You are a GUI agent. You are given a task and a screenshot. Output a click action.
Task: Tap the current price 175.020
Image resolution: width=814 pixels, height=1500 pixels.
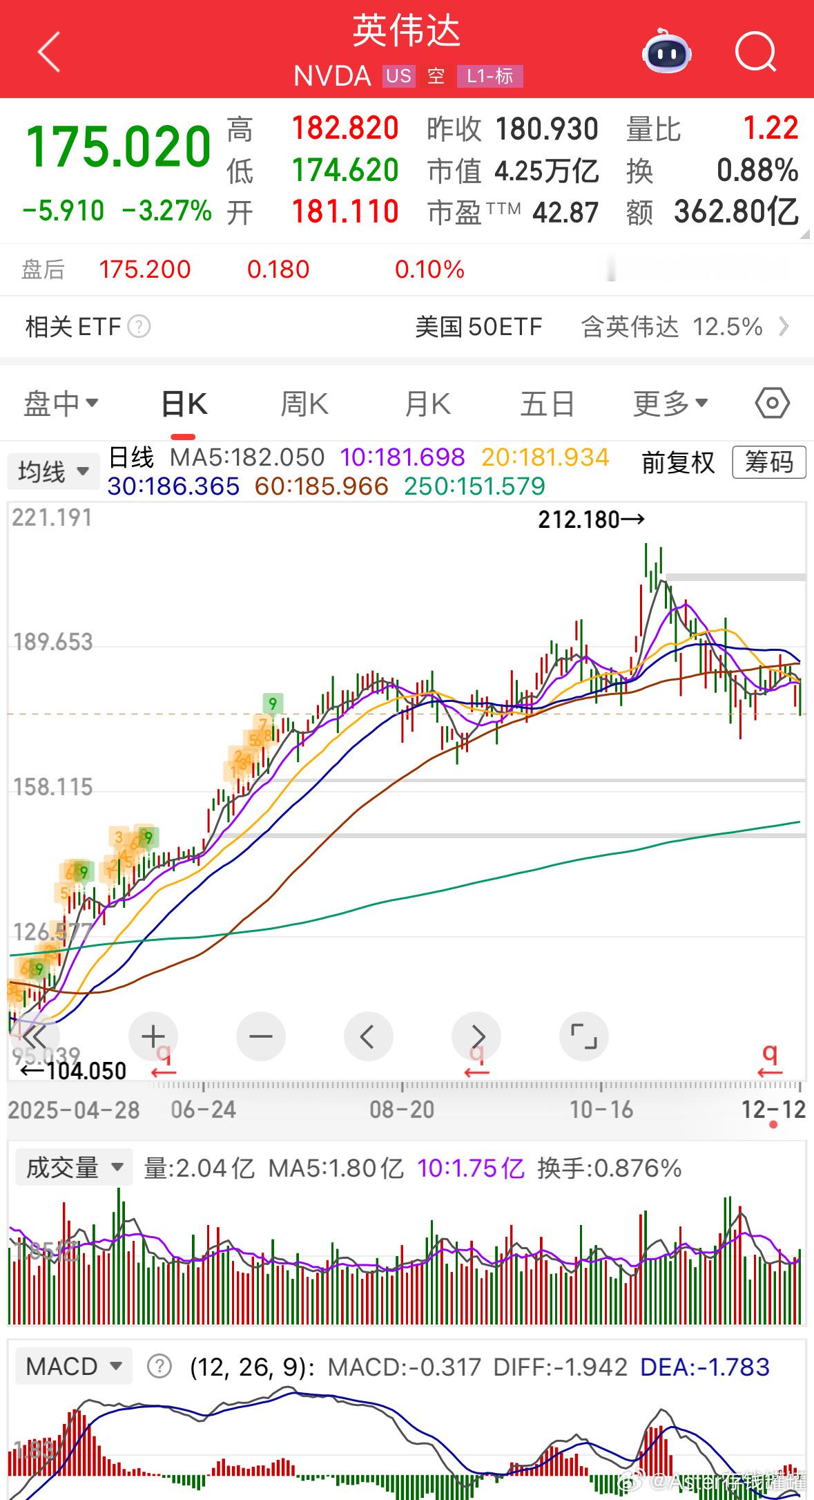point(119,146)
